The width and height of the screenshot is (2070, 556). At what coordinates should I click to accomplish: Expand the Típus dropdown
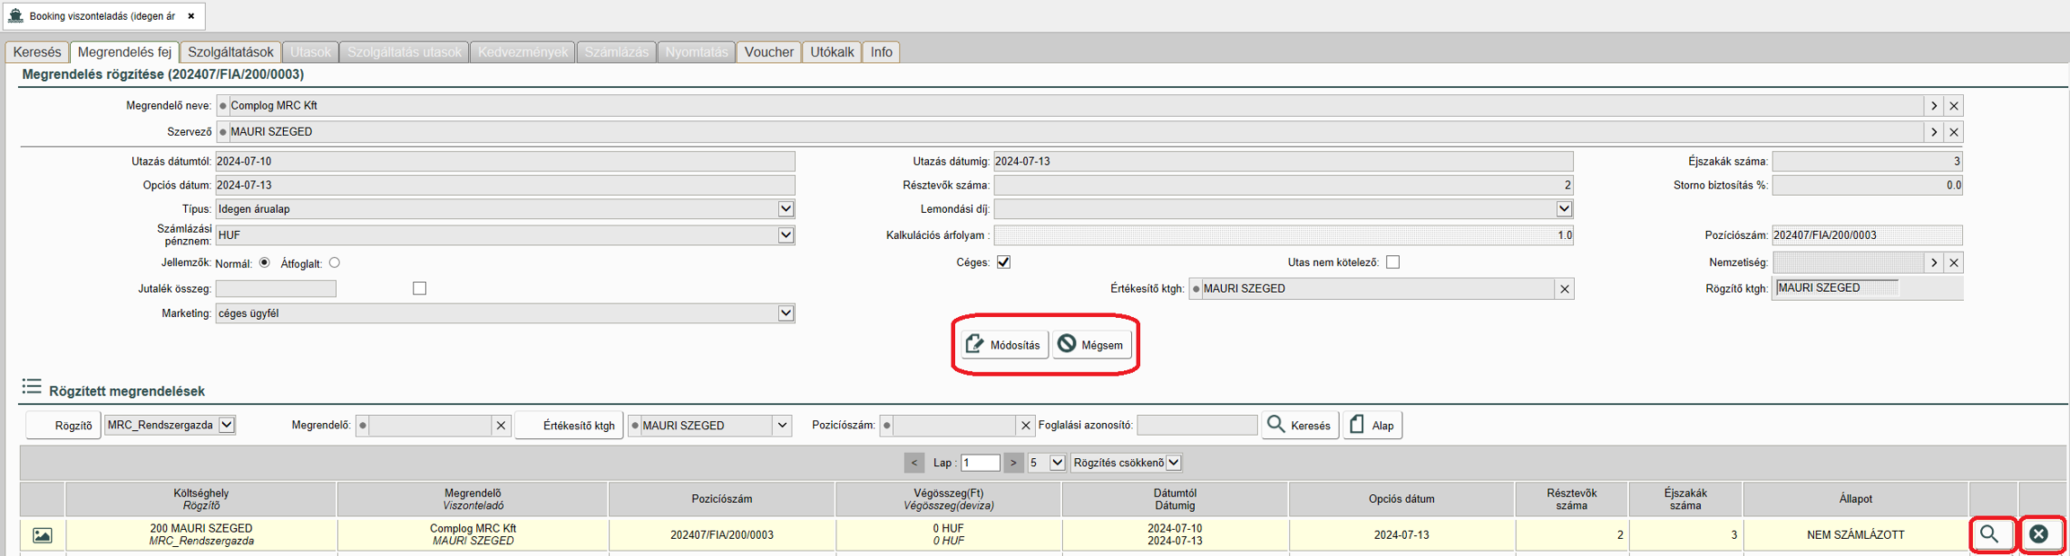coord(785,209)
